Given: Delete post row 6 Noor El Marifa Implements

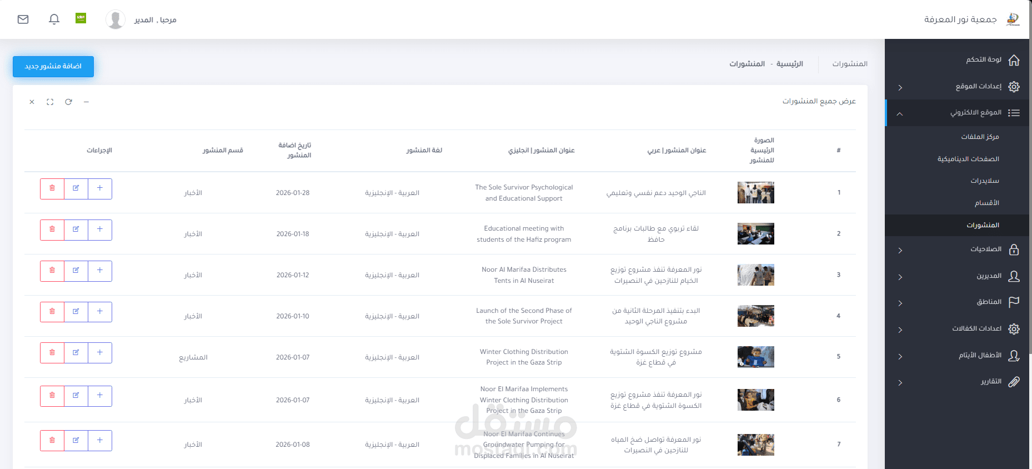Looking at the screenshot, I should [52, 396].
